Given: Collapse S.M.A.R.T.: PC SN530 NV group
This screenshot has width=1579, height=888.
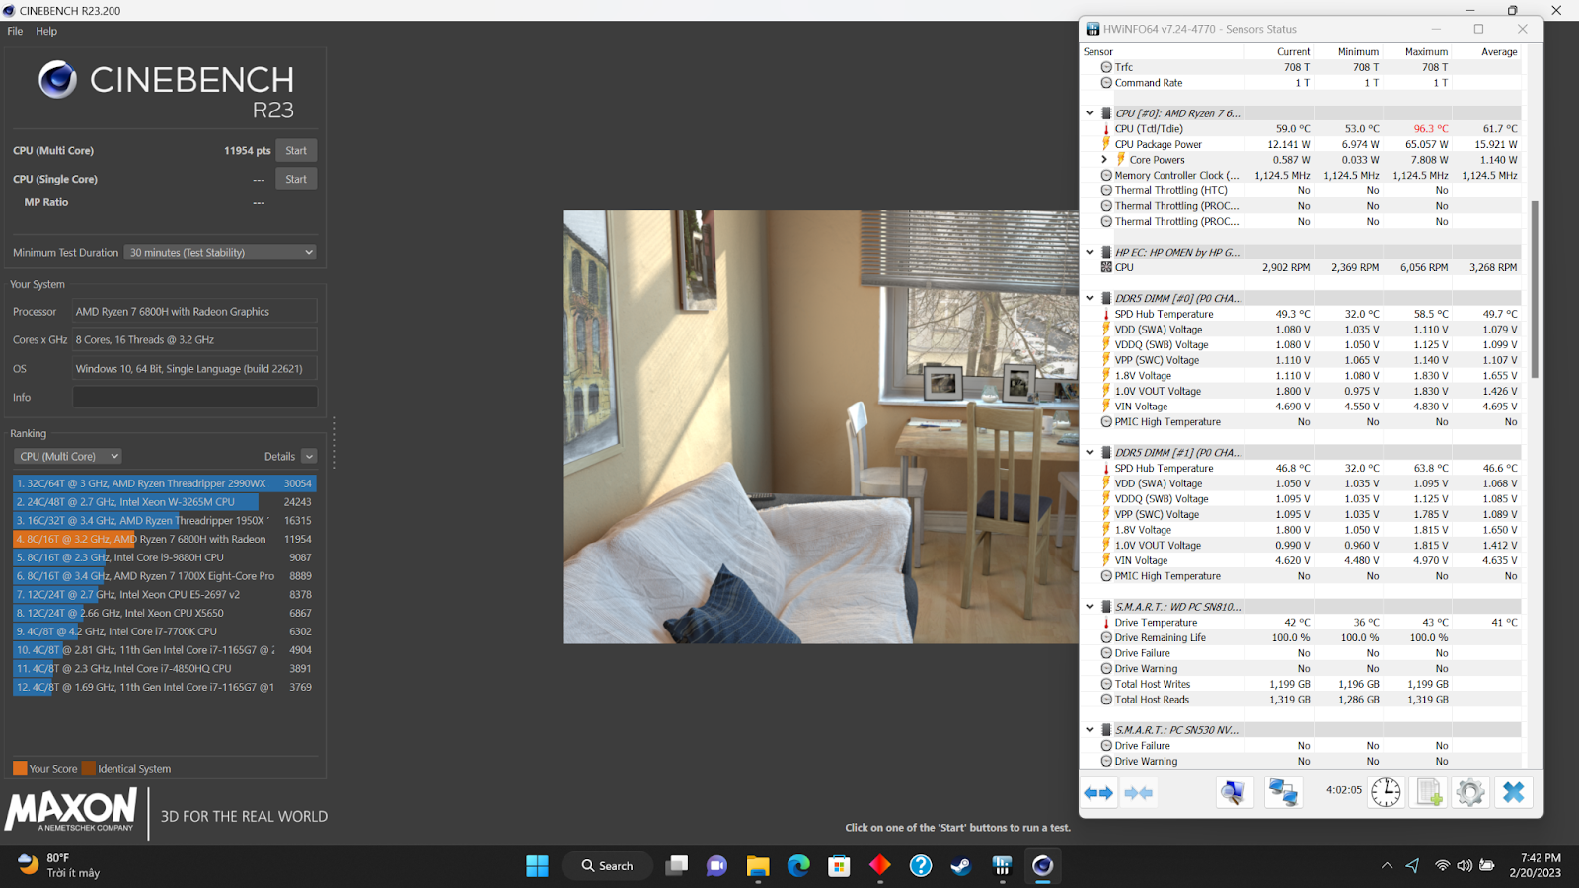Looking at the screenshot, I should click(x=1090, y=730).
